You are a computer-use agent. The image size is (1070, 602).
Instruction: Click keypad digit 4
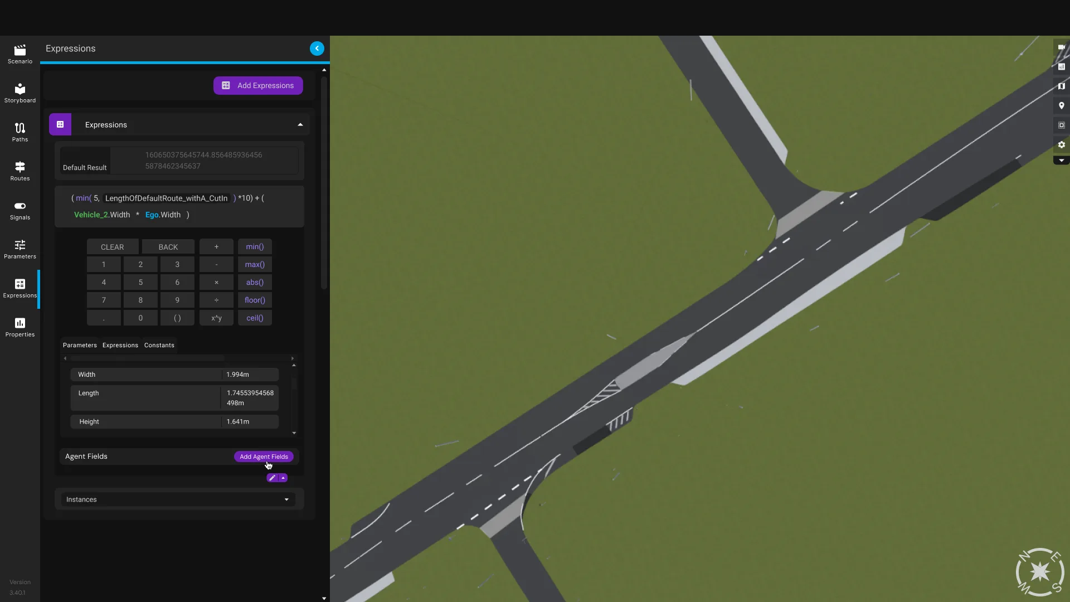pyautogui.click(x=104, y=283)
